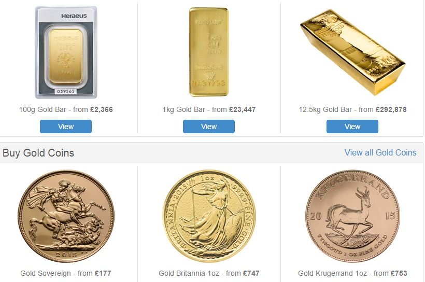Image resolution: width=425 pixels, height=282 pixels.
Task: Click the Gold Sovereign 2015 coin image
Action: [x=66, y=216]
